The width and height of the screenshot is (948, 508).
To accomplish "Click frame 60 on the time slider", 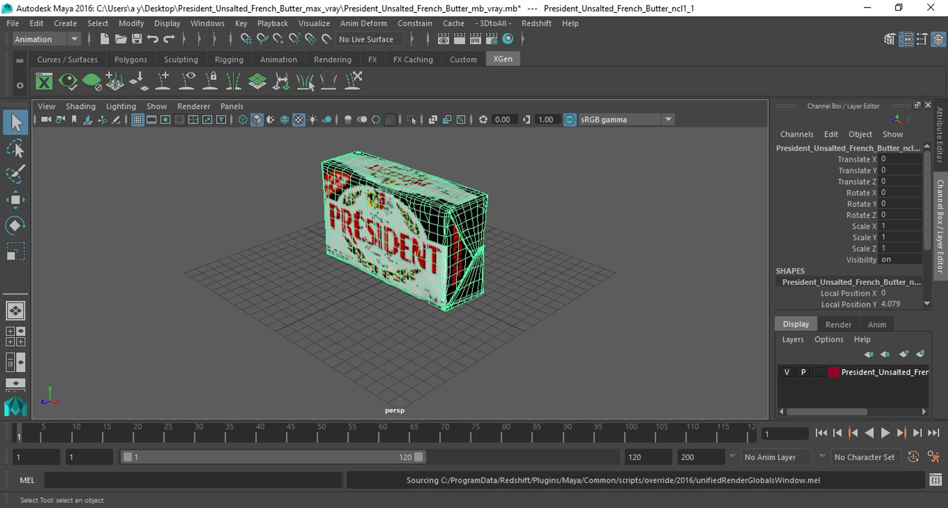I will click(383, 432).
